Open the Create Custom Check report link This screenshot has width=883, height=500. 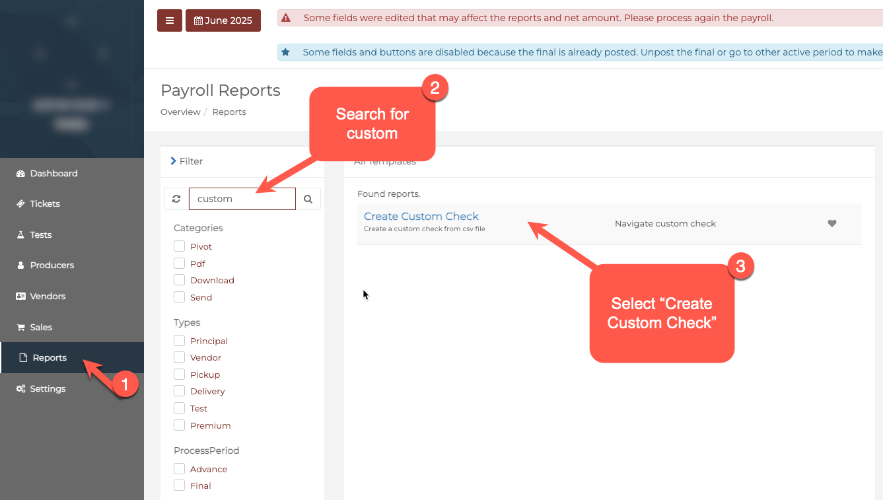pyautogui.click(x=421, y=217)
